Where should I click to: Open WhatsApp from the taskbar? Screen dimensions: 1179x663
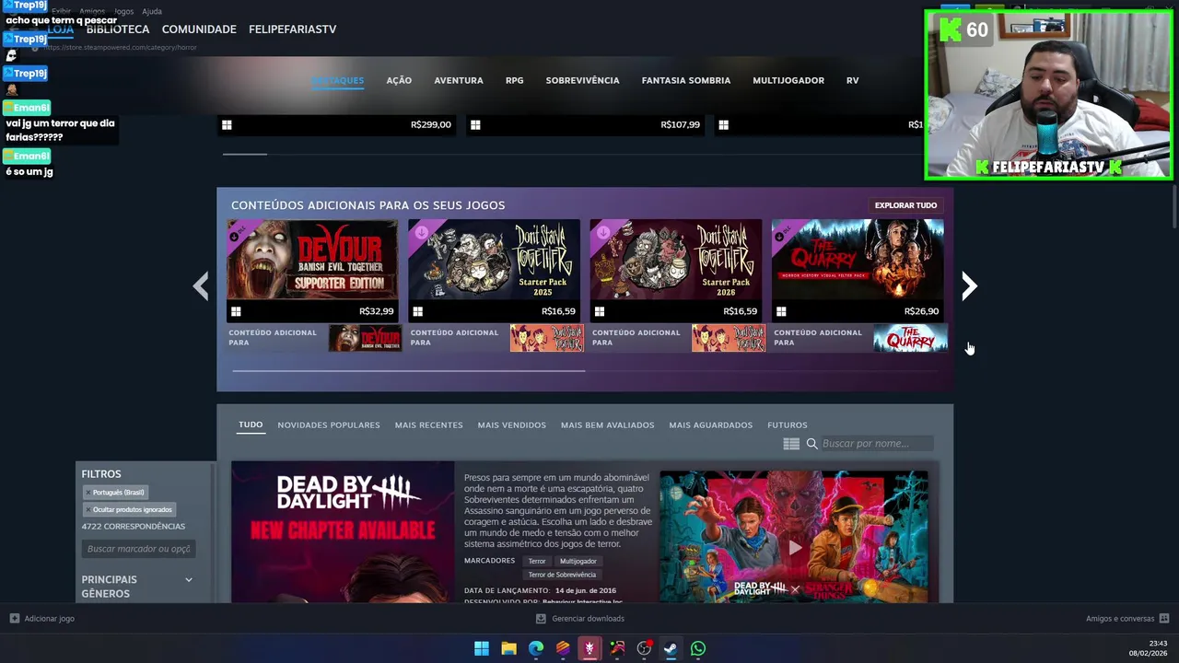[698, 649]
